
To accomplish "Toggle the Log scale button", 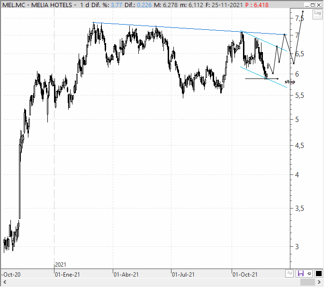I will pyautogui.click(x=317, y=15).
